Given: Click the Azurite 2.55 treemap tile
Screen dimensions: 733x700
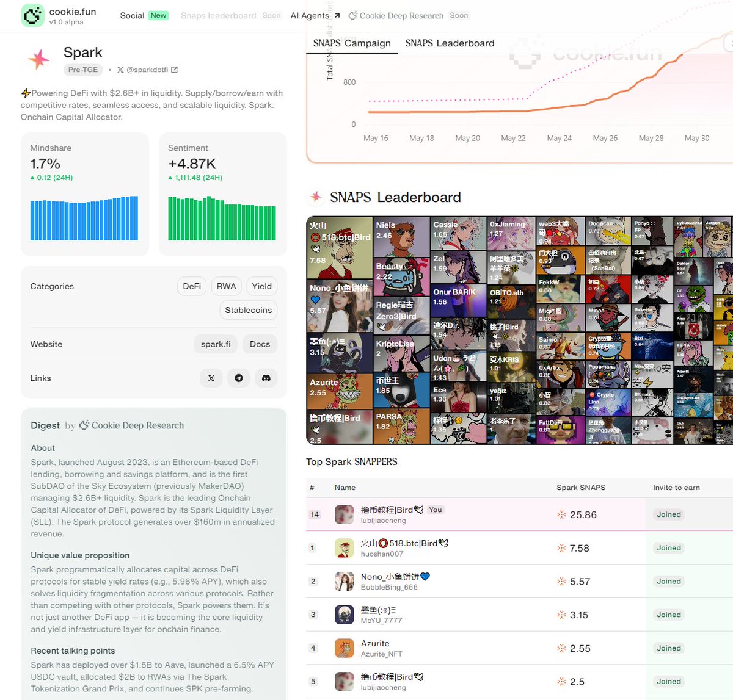Looking at the screenshot, I should (340, 391).
